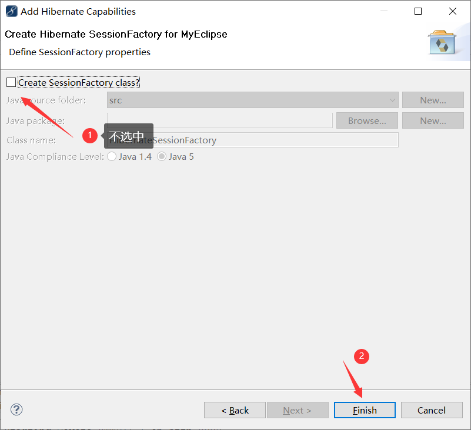The image size is (471, 430).
Task: Select Java 5 compliance level
Action: click(x=162, y=156)
